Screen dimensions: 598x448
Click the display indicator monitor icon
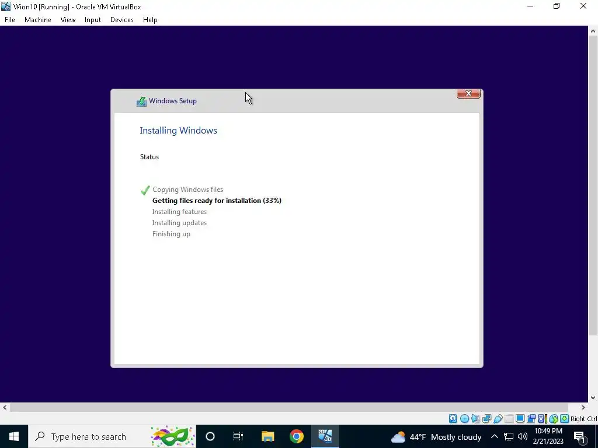520,419
